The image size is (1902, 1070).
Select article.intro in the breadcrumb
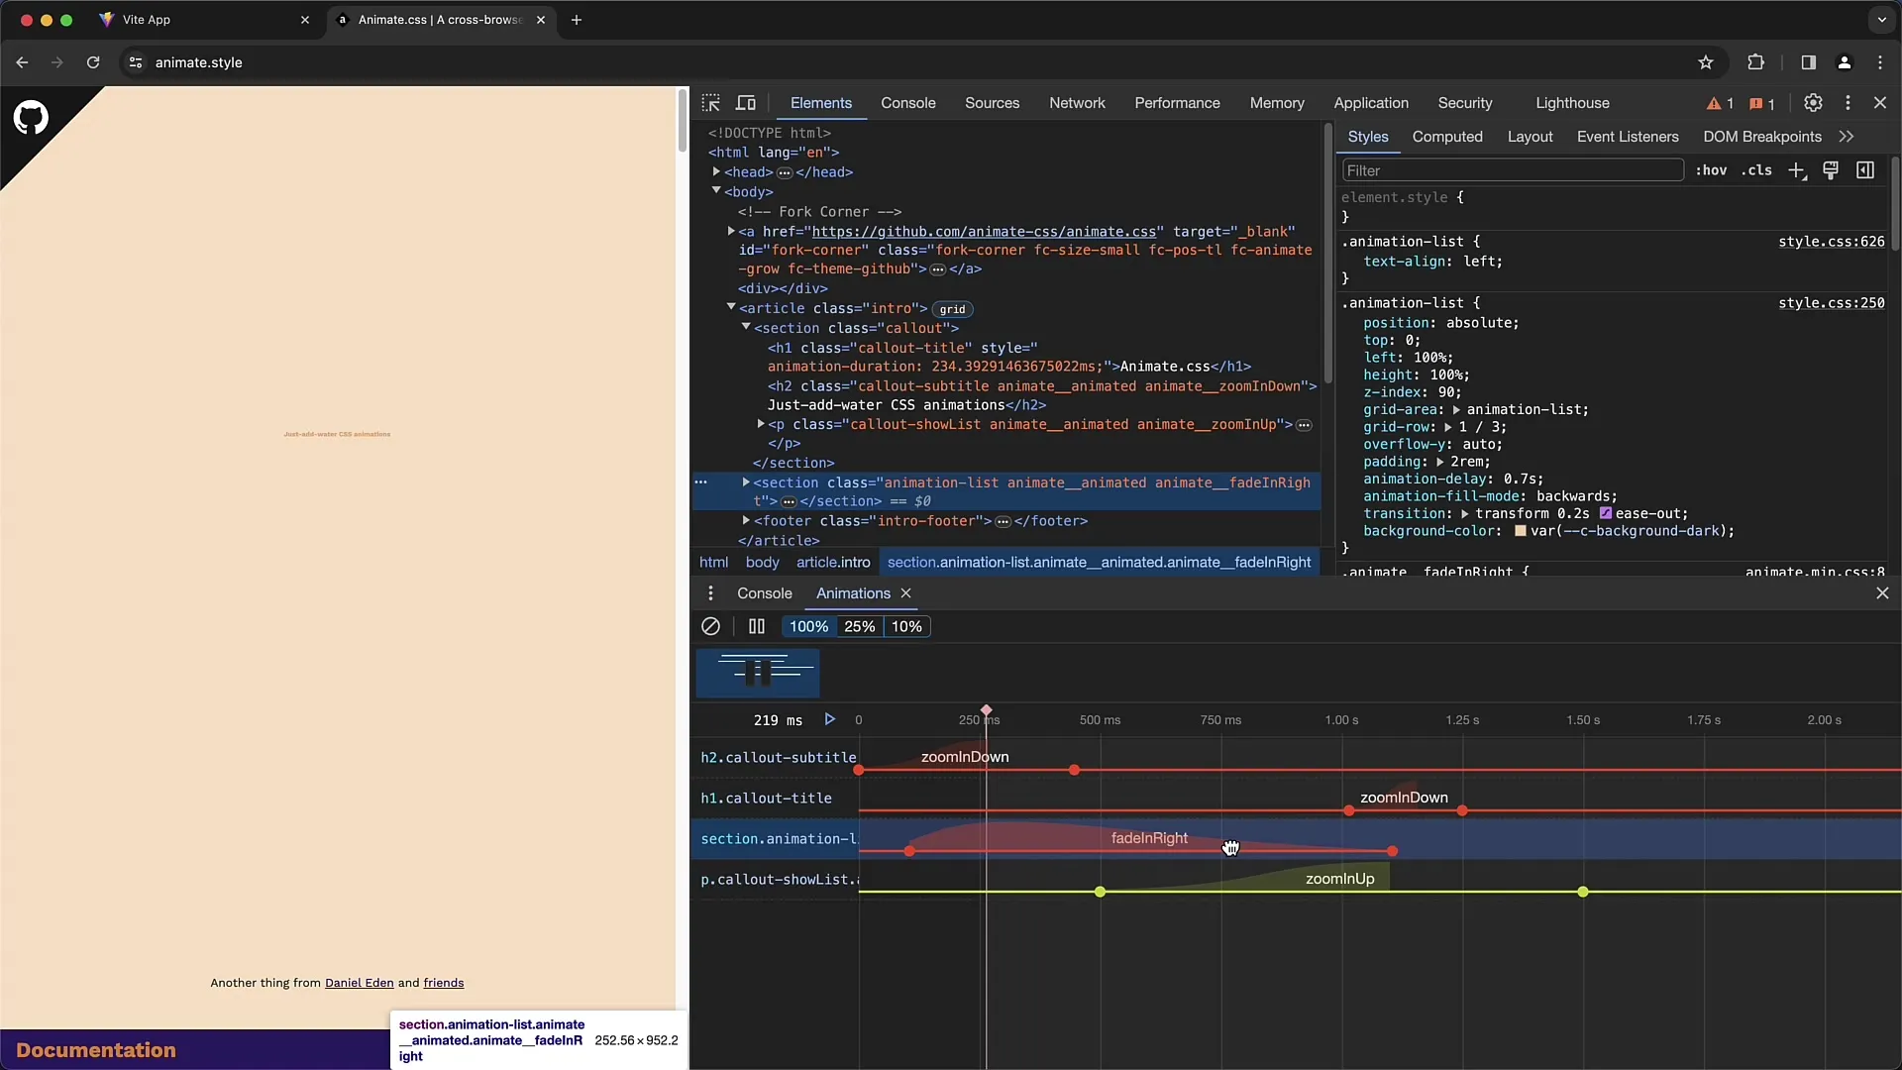pyautogui.click(x=833, y=562)
